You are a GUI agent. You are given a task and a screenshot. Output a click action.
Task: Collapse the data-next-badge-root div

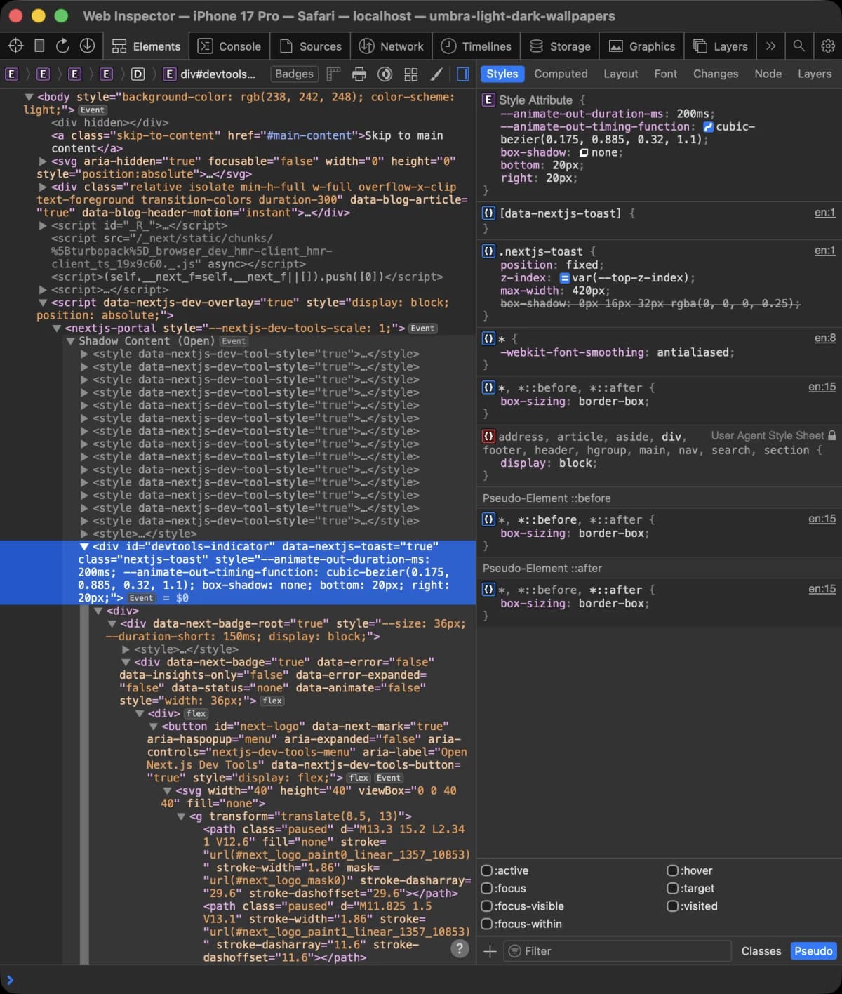click(112, 623)
